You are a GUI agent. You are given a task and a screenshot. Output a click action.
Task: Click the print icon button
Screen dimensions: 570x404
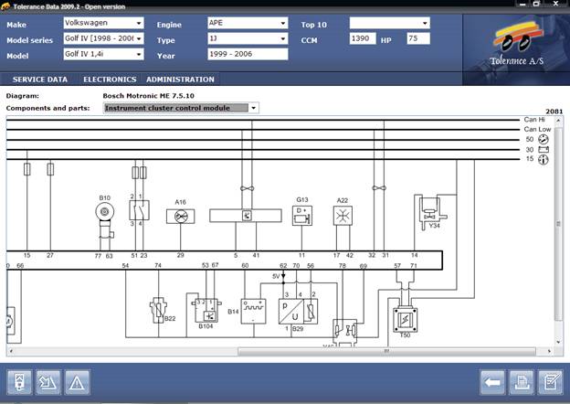tap(522, 382)
